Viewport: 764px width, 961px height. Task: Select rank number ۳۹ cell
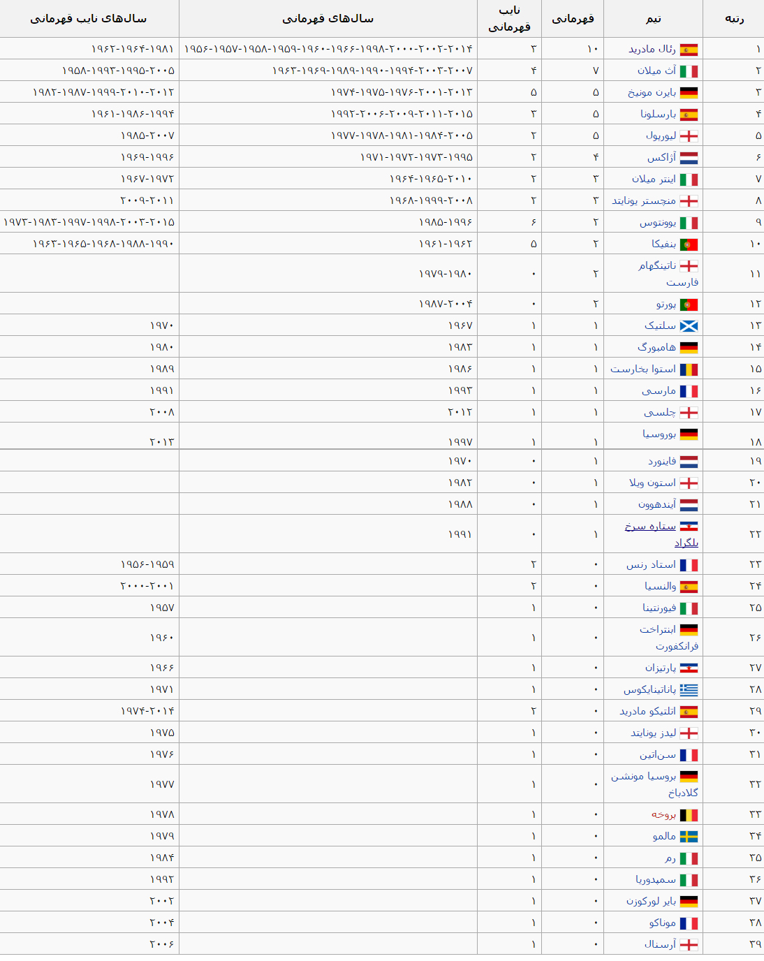point(734,944)
